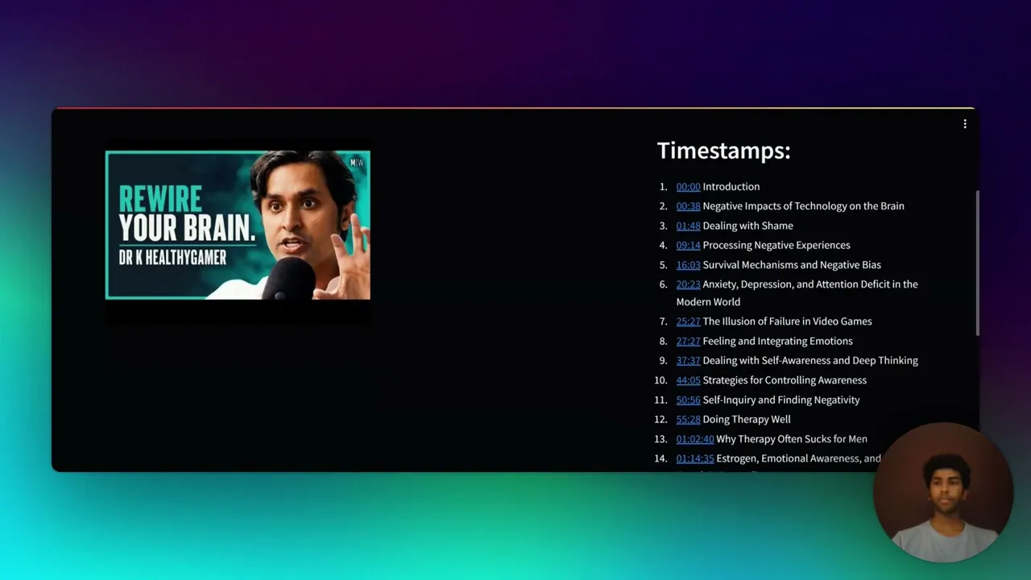The height and width of the screenshot is (580, 1031).
Task: Jump to the 00:38 timestamp link
Action: coord(688,206)
